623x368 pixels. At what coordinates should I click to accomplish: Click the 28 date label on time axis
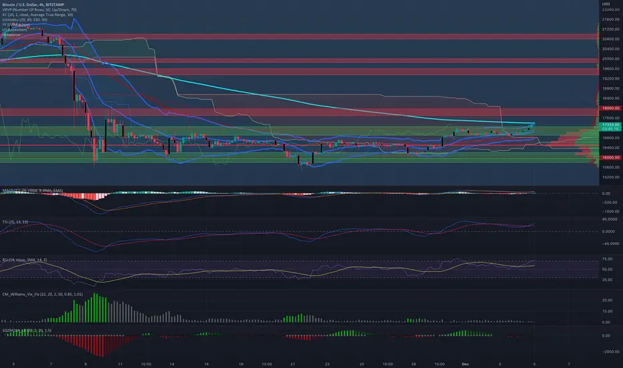[414, 364]
